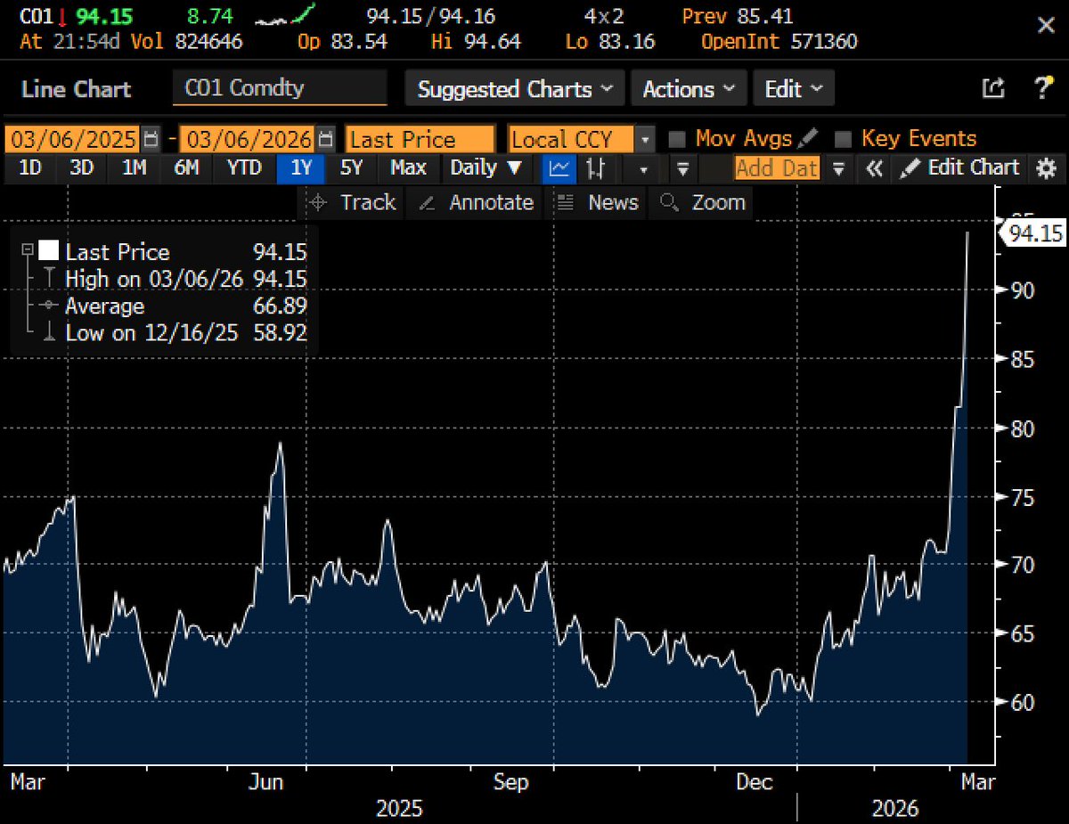The width and height of the screenshot is (1069, 824).
Task: Click the Average marker icon in the legend
Action: point(50,306)
